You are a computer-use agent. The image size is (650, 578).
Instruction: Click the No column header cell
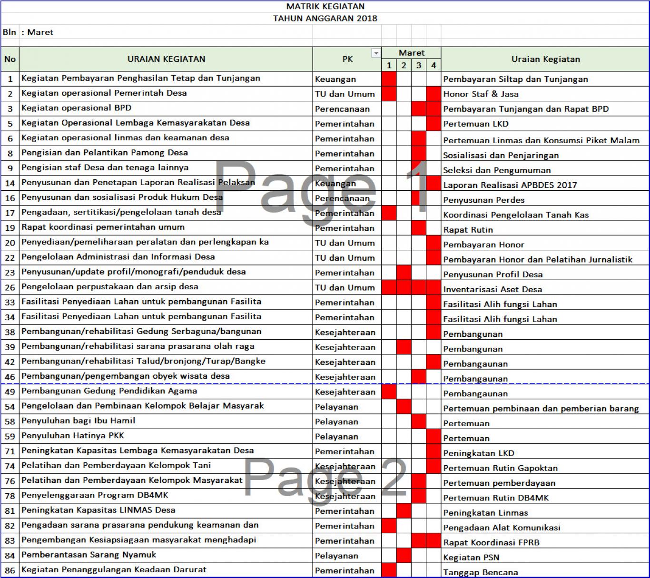point(10,59)
